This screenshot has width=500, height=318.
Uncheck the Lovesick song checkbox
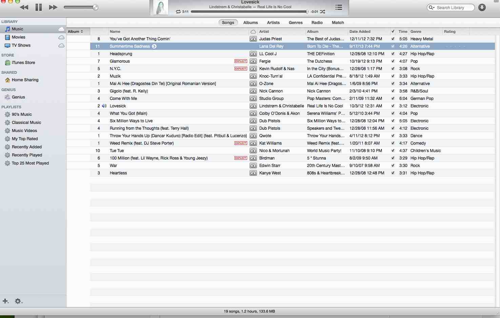[393, 106]
